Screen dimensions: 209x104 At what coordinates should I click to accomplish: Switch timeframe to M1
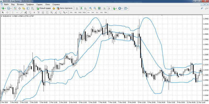[71, 12]
